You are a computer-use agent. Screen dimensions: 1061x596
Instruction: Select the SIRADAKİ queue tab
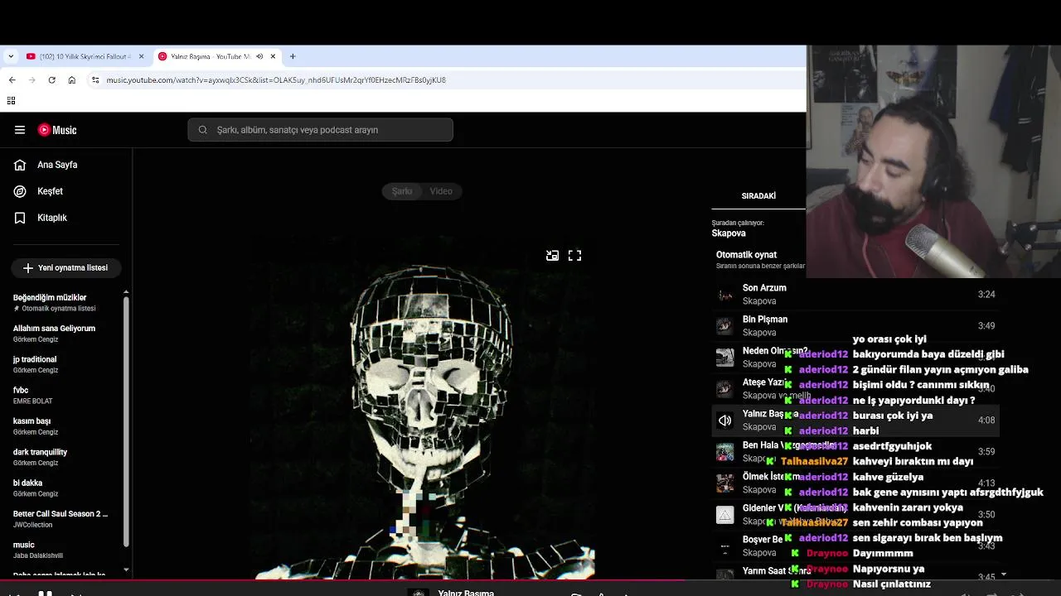tap(758, 196)
